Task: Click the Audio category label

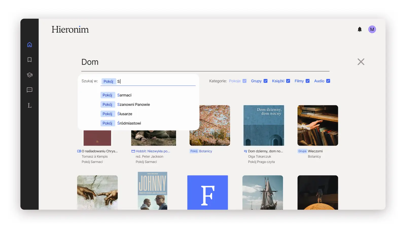Action: coord(319,81)
